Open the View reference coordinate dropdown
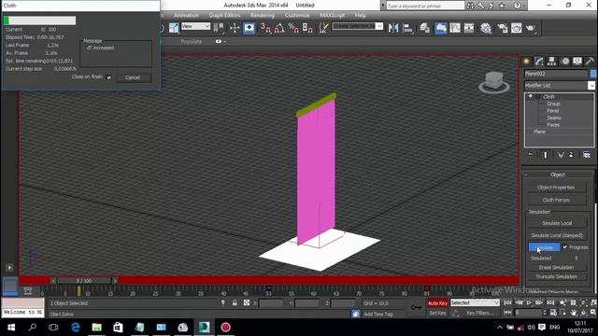 [x=195, y=26]
